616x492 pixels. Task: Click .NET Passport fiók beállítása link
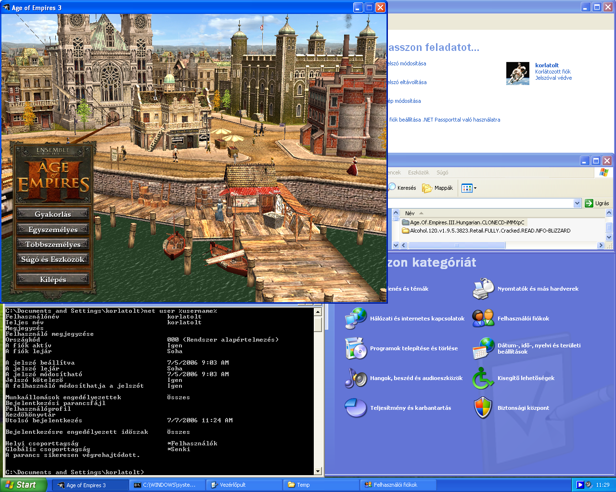coord(445,120)
